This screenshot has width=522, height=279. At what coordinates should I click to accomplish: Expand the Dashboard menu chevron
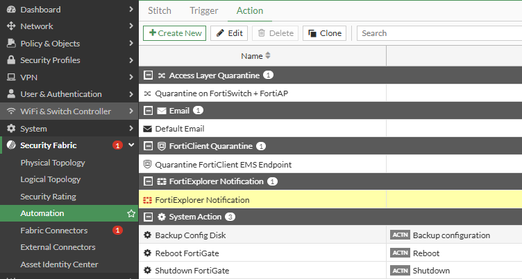(x=131, y=9)
